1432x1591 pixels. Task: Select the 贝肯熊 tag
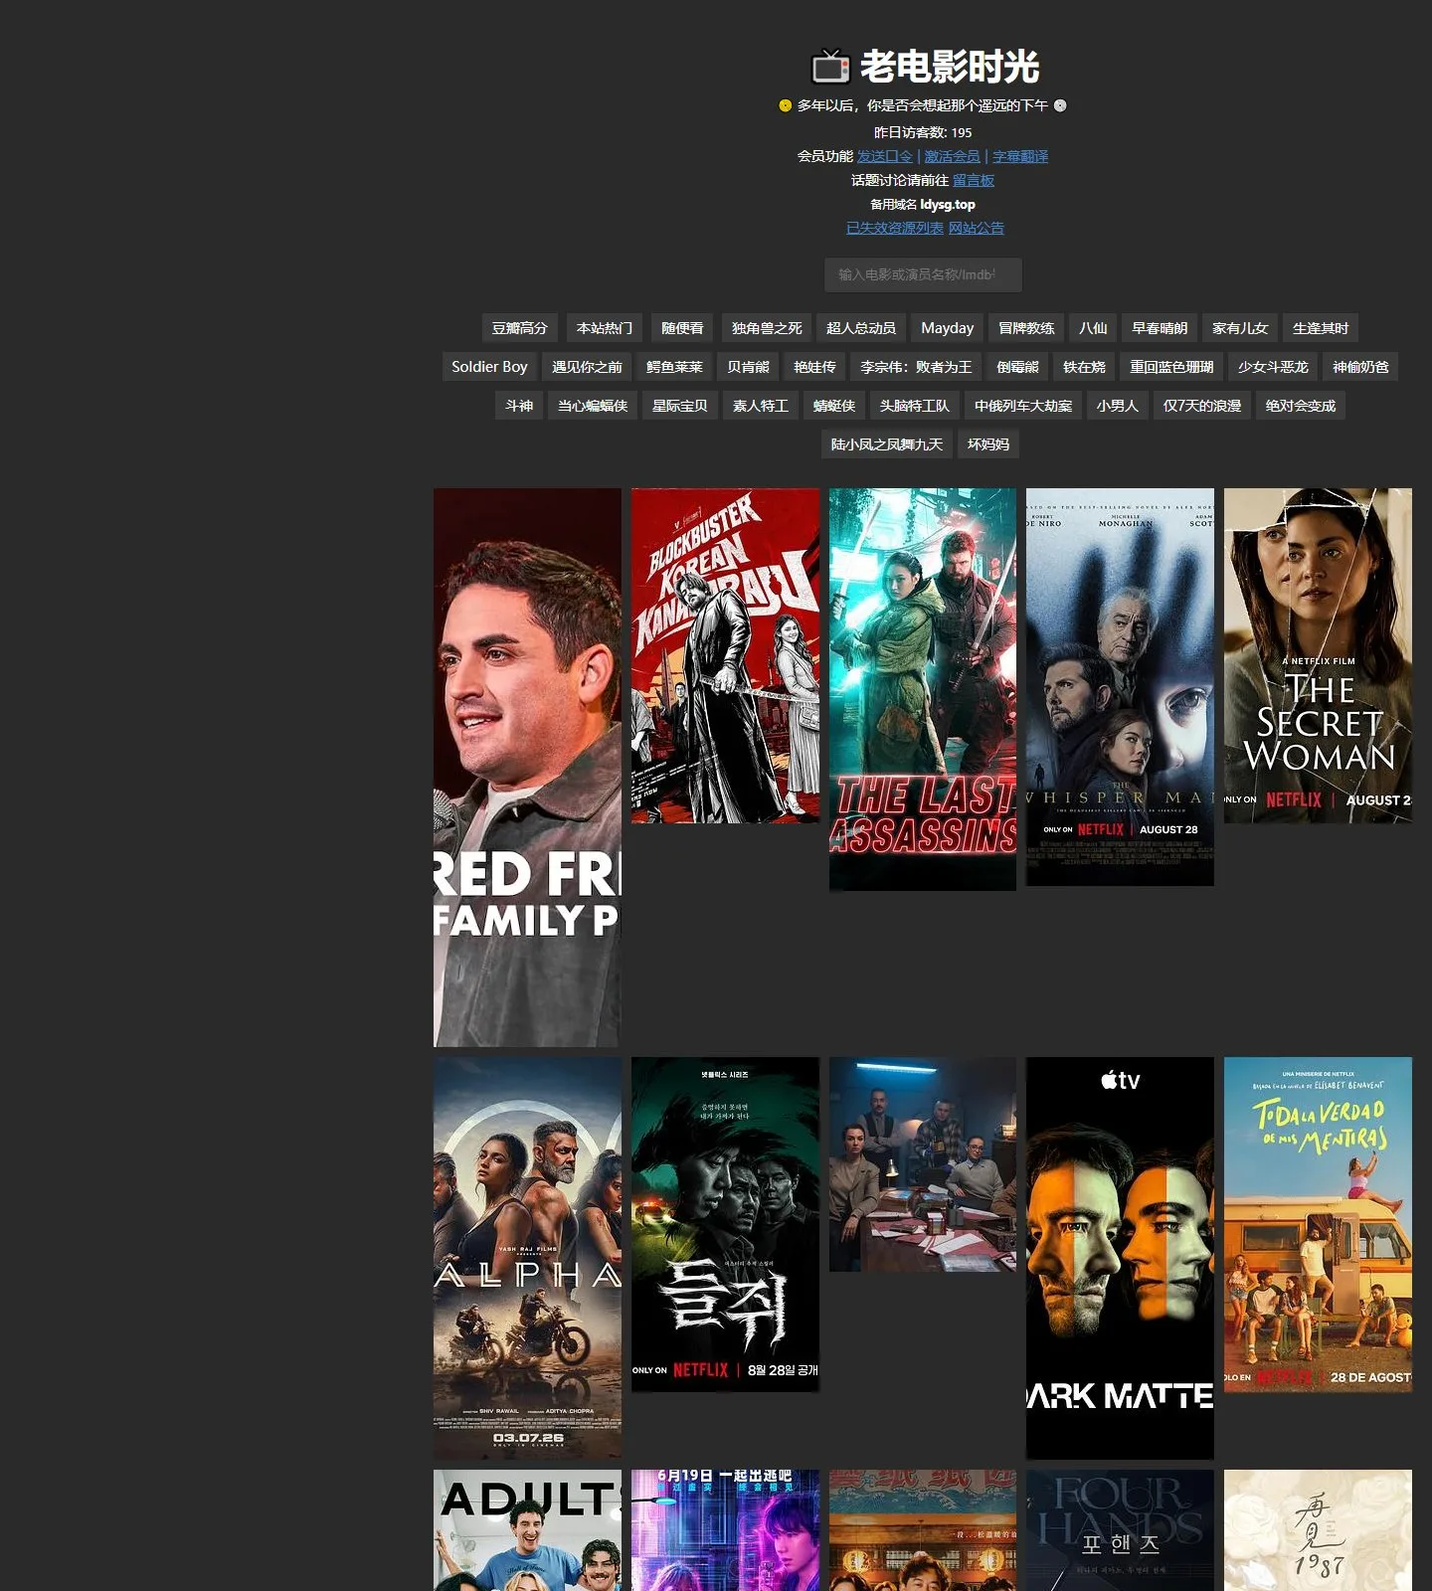748,367
